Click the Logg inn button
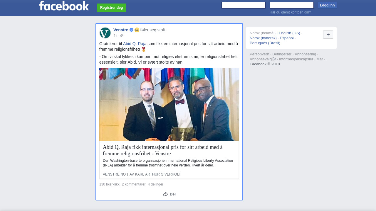The width and height of the screenshot is (376, 211). (x=327, y=5)
